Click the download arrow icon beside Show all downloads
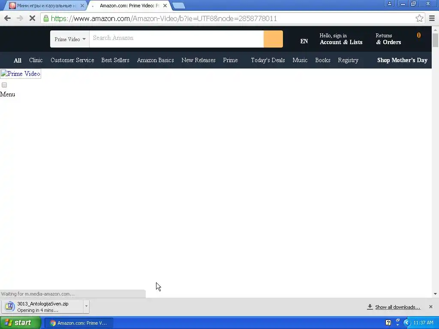The image size is (439, 329). [x=370, y=307]
